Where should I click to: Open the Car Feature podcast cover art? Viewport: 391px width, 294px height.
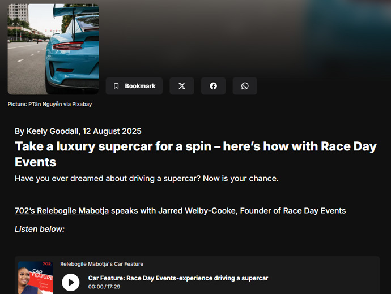coord(36,278)
